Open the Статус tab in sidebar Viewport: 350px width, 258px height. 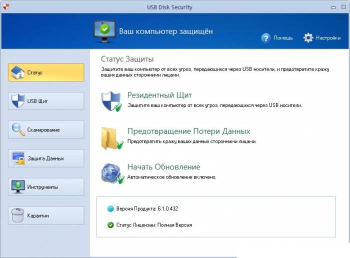(46, 72)
